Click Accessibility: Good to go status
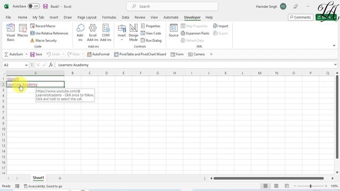Viewport: 340px width, 191px height. point(43,186)
